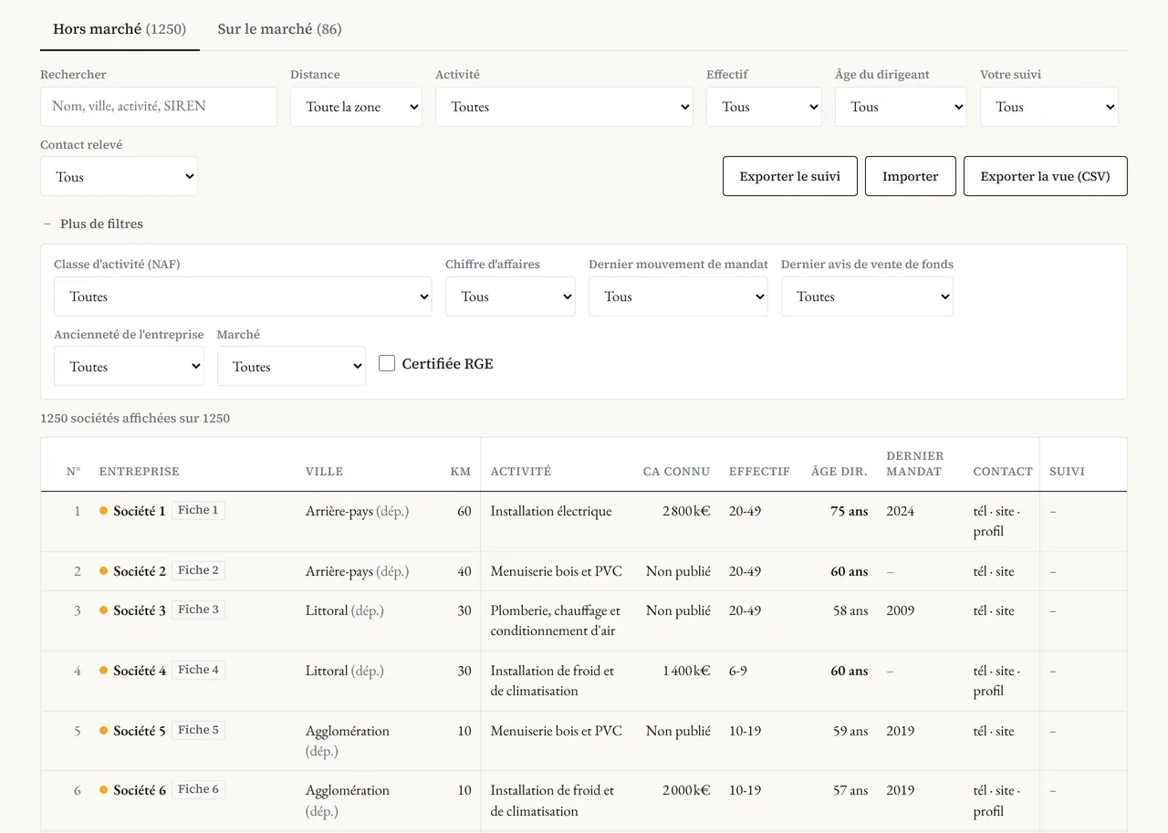Viewport: 1168px width, 833px height.
Task: Open the Contact relevé dropdown
Action: coord(119,176)
